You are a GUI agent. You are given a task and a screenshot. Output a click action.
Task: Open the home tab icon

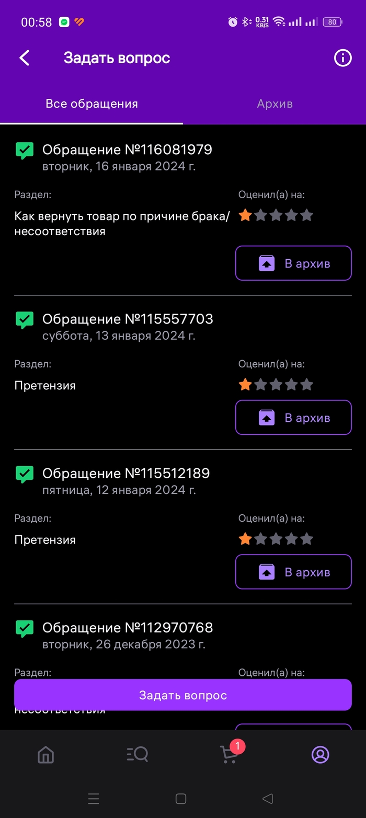point(46,755)
